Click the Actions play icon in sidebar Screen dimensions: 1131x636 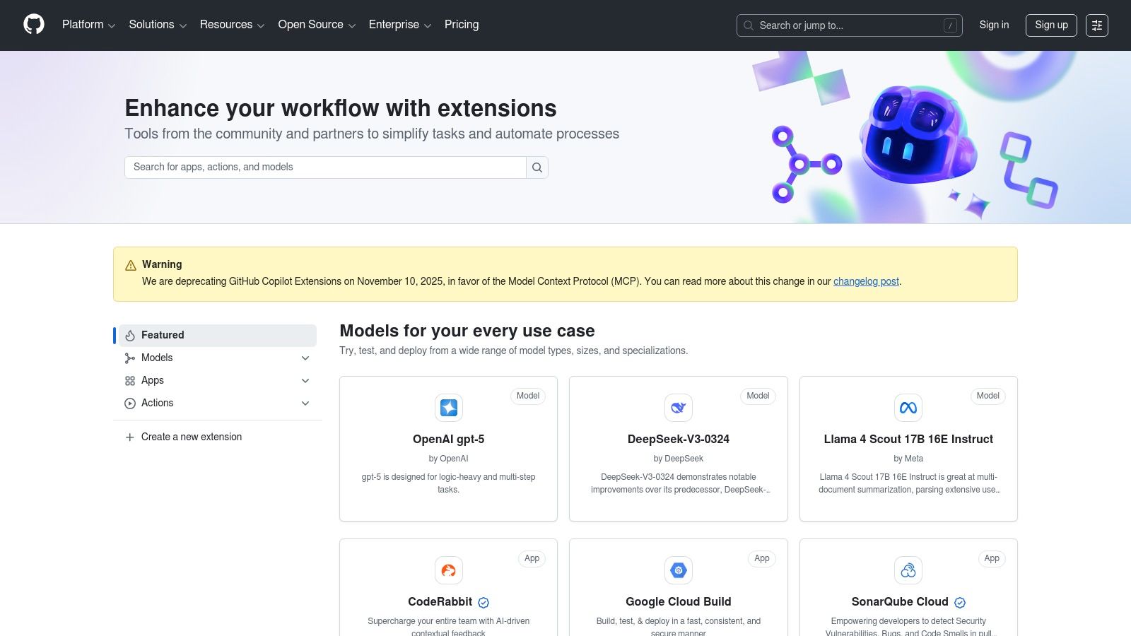[x=129, y=403]
